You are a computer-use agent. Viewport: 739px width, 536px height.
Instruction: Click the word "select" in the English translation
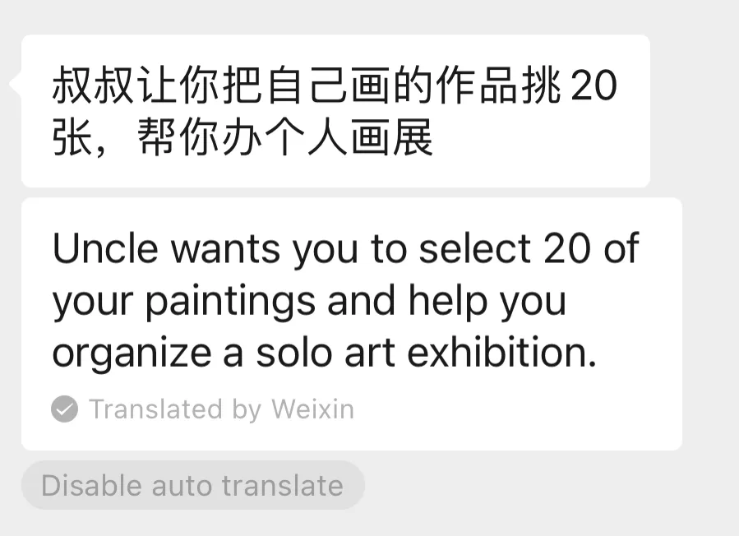click(474, 249)
